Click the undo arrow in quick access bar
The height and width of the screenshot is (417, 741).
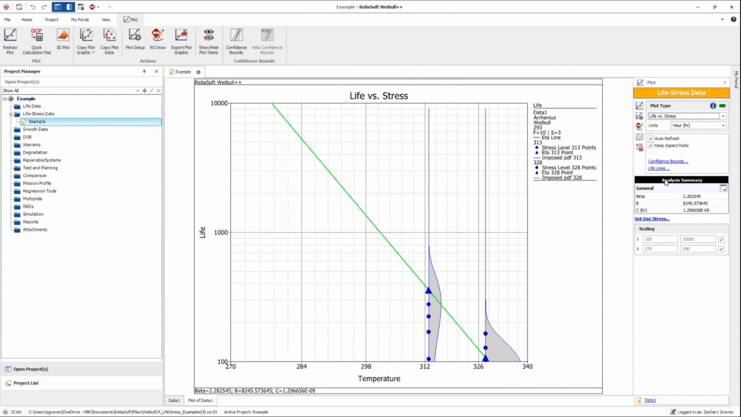32,7
